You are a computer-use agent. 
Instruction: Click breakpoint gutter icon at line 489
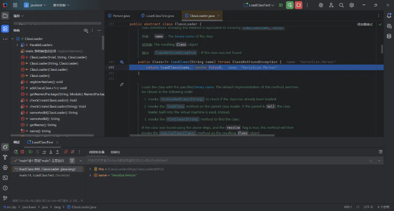122,62
